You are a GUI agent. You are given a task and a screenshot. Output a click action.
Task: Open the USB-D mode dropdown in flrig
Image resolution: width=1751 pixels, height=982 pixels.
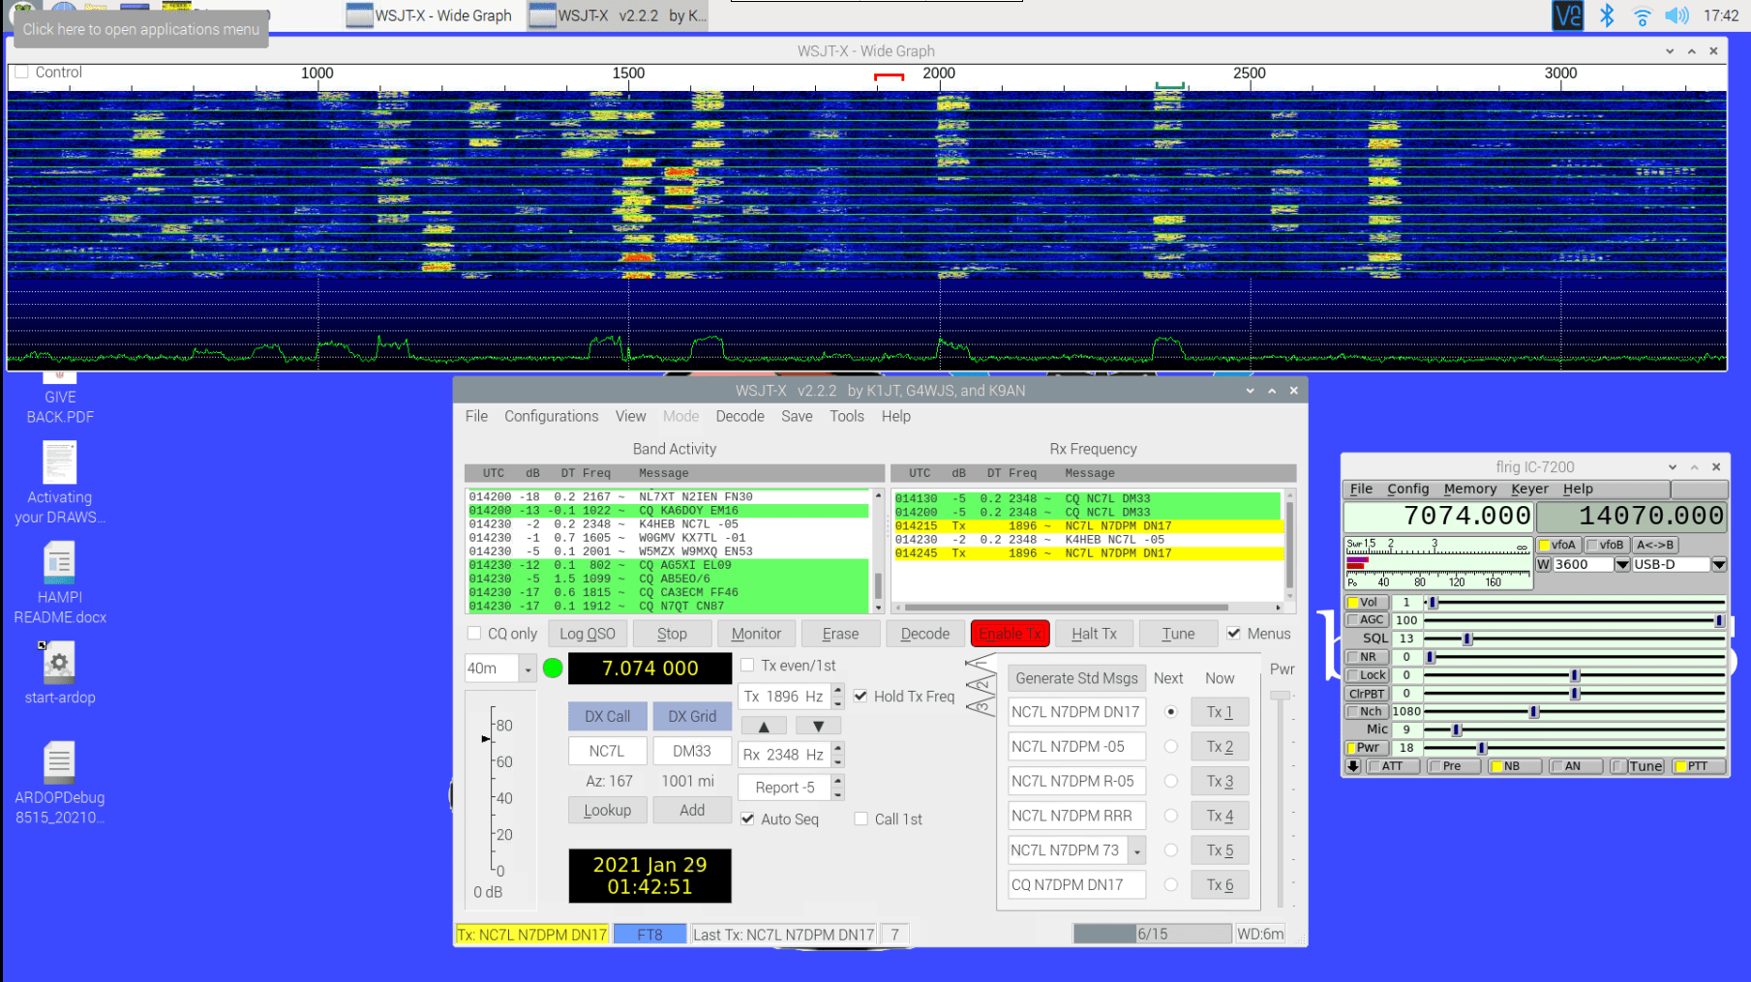click(x=1719, y=565)
